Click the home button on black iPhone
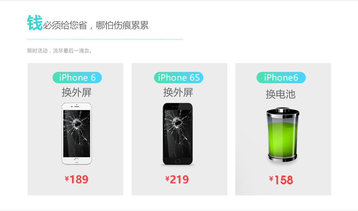 point(178,161)
